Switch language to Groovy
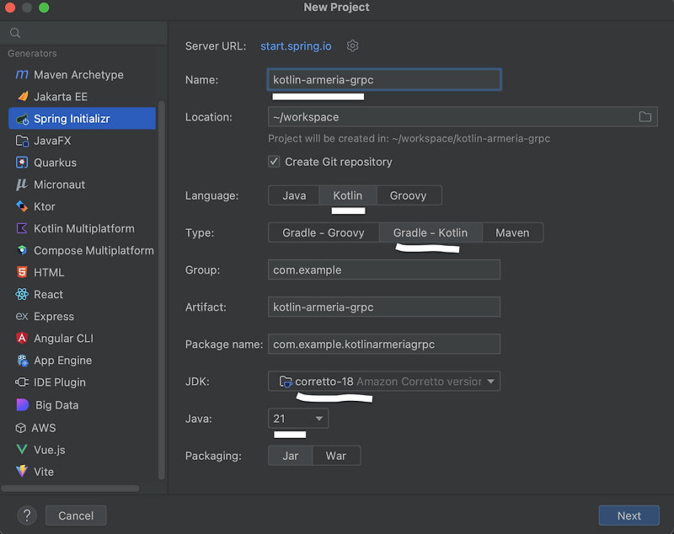674x534 pixels. click(x=409, y=195)
